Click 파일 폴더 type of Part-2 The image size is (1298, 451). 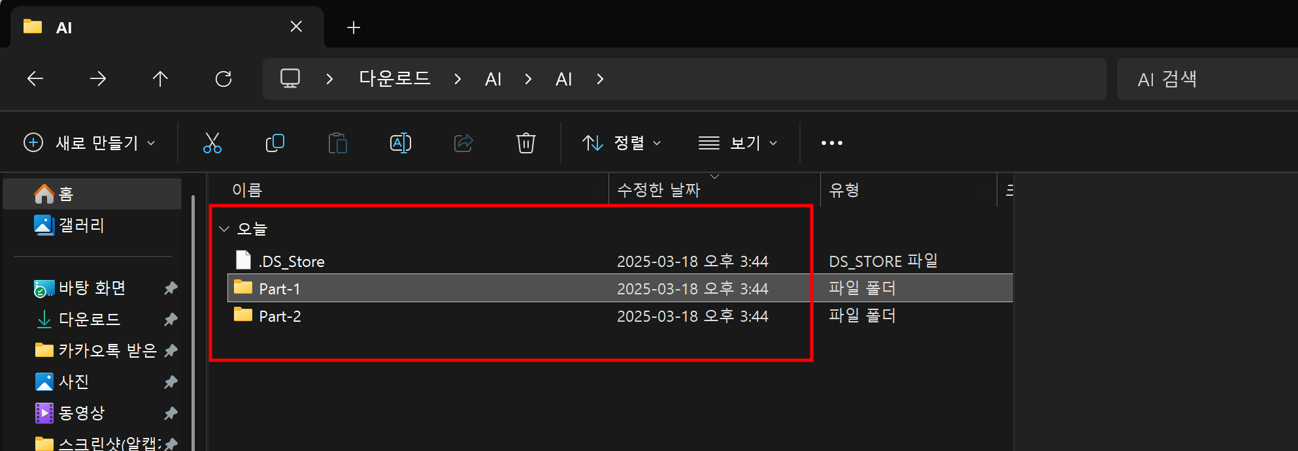tap(862, 316)
